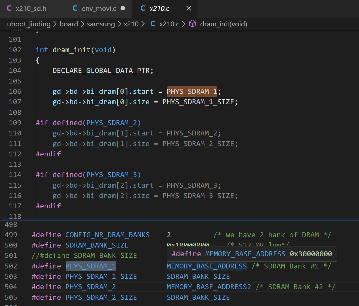Click PHYS_SDRAM_1_SIZE on line 107
Screen dimensions: 359x306
(198, 102)
